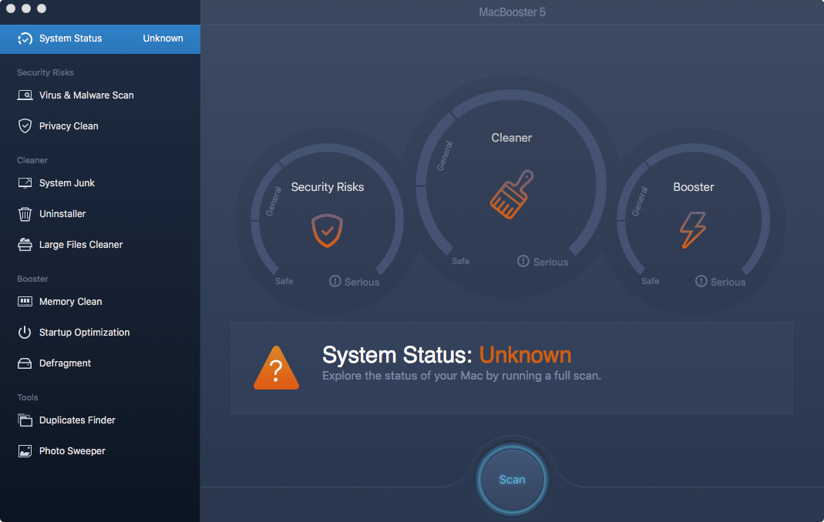This screenshot has height=522, width=824.
Task: Close the MacBooster window
Action: coord(11,8)
